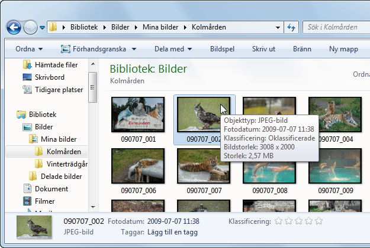
Task: Click Lägg till en tagg field
Action: click(x=172, y=232)
